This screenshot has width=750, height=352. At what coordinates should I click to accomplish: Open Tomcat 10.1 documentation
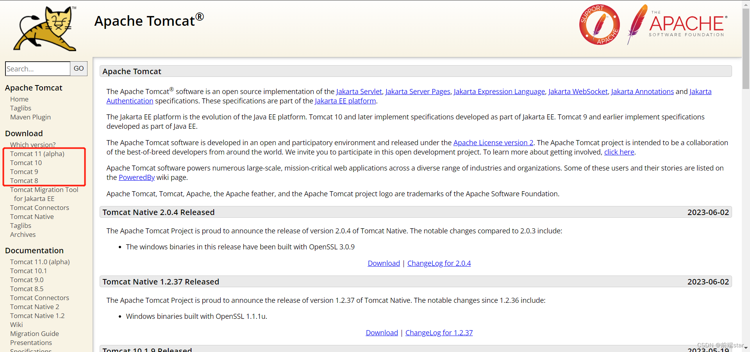click(29, 271)
